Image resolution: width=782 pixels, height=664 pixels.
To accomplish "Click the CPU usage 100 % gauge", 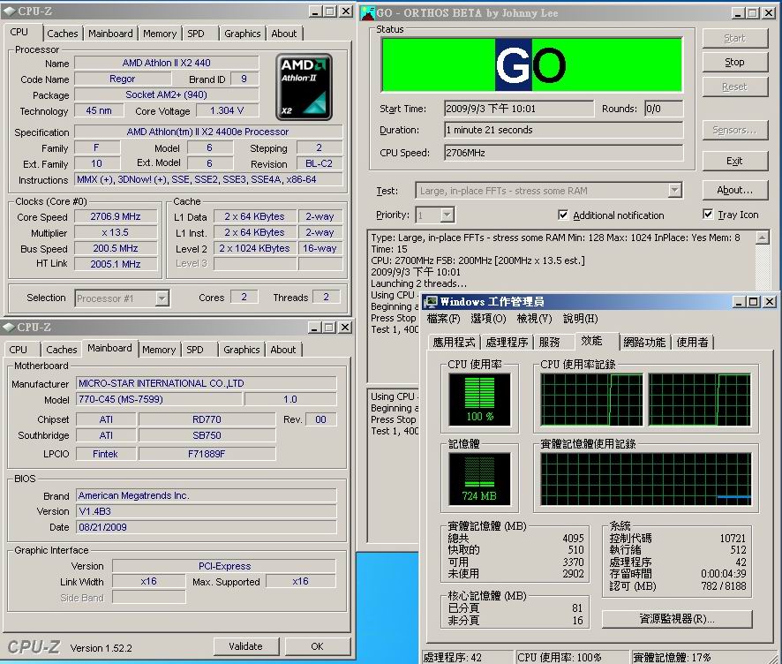I will click(480, 400).
